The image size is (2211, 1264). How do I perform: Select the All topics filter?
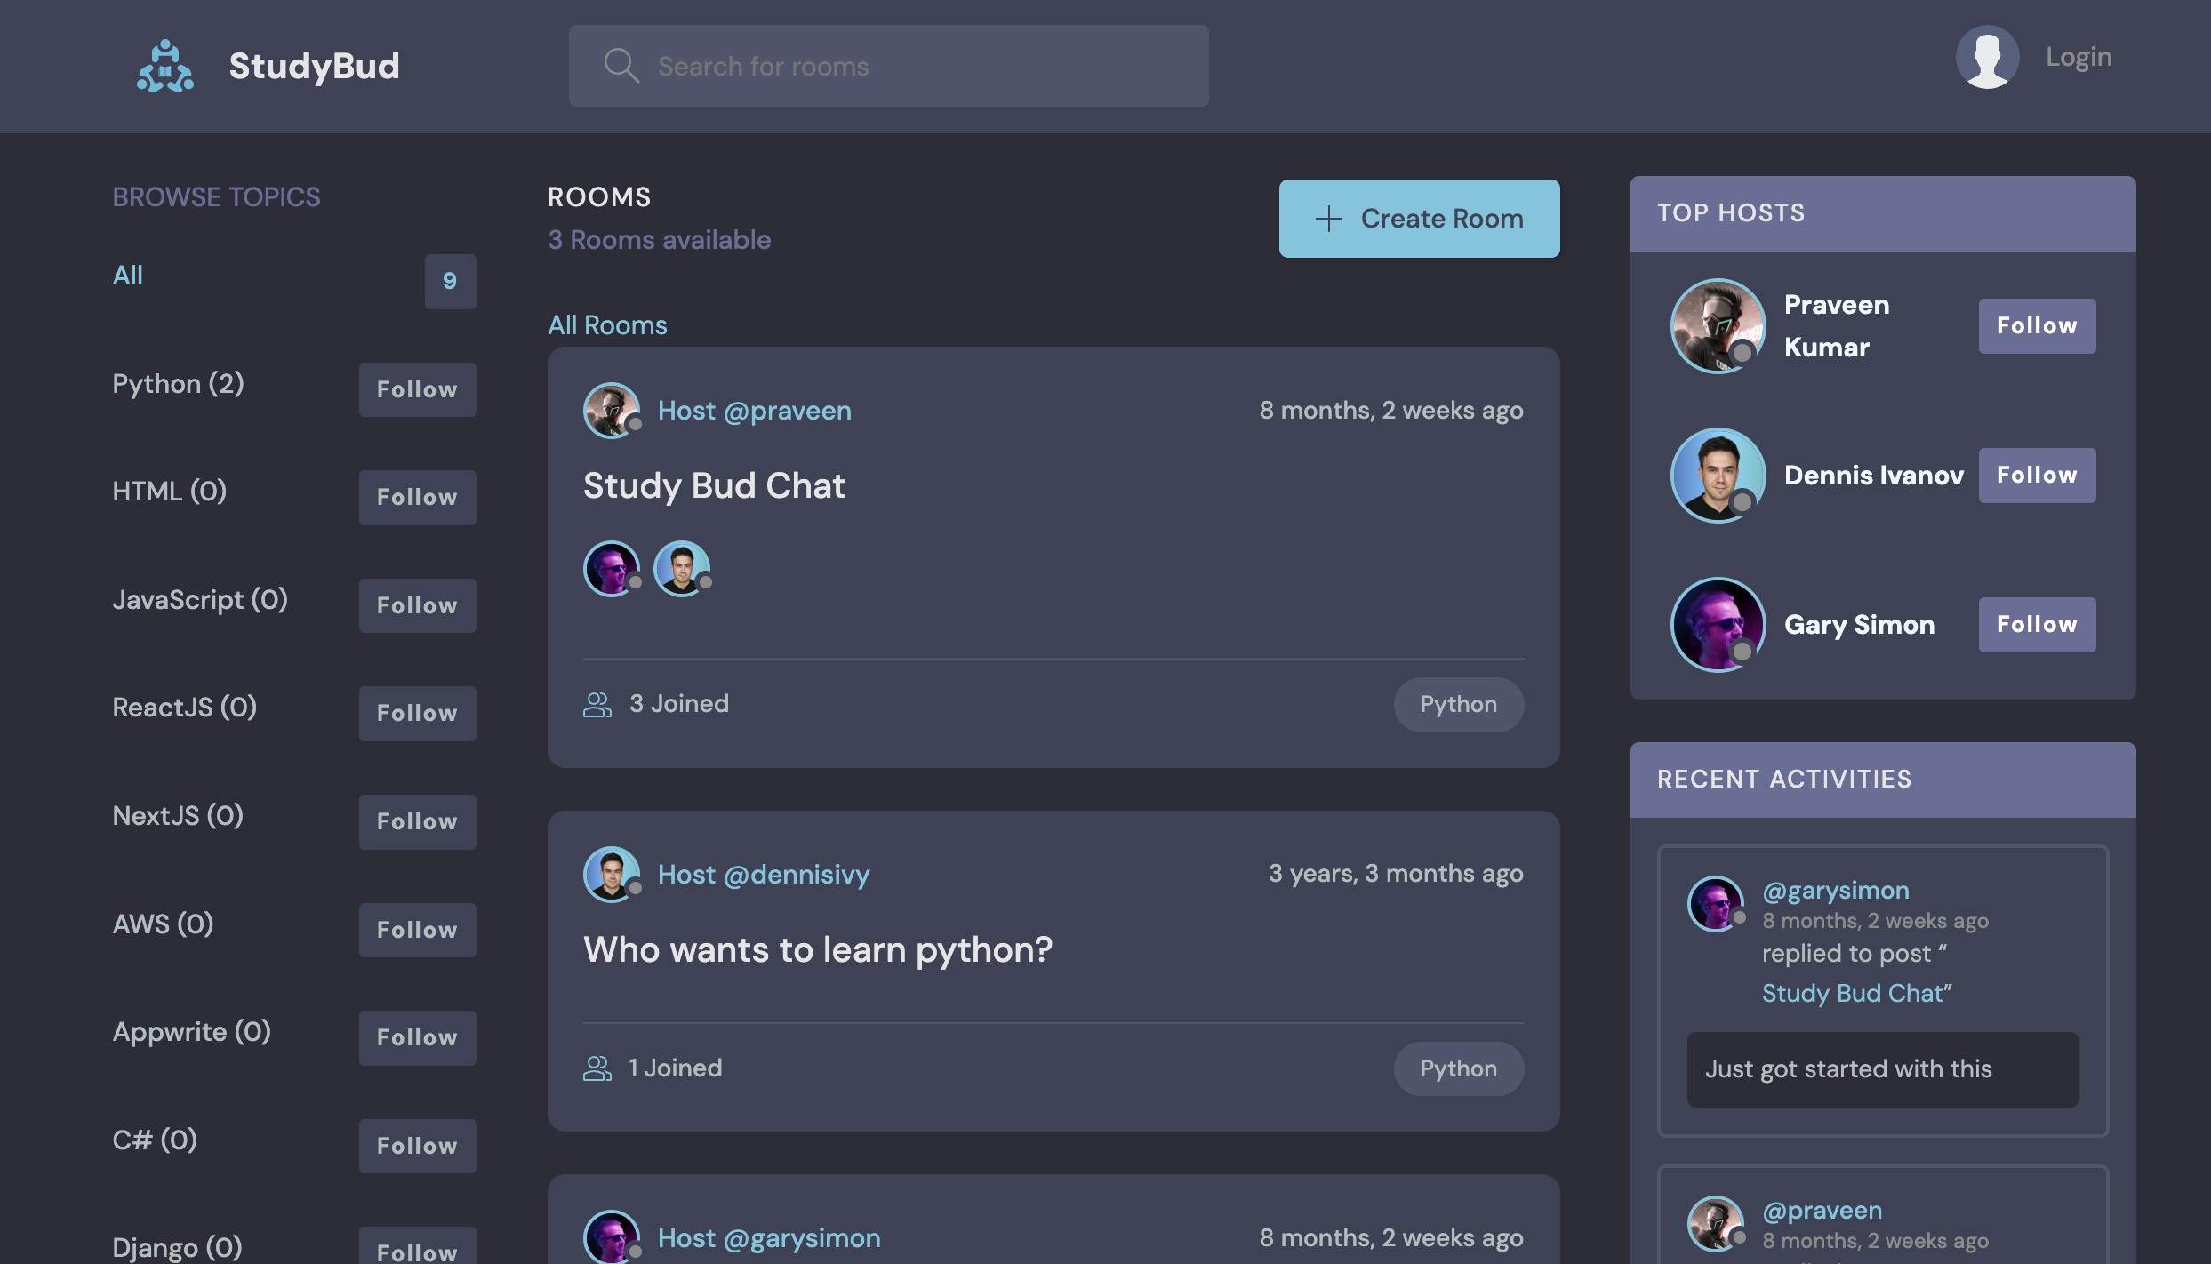128,276
